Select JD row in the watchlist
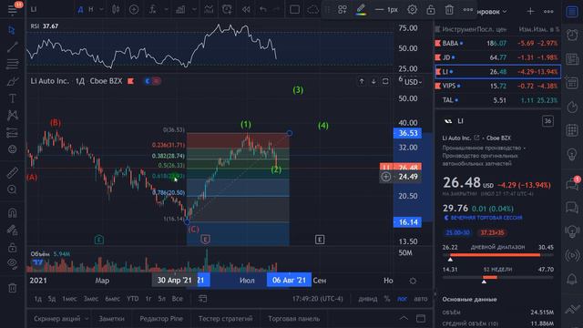 click(497, 57)
